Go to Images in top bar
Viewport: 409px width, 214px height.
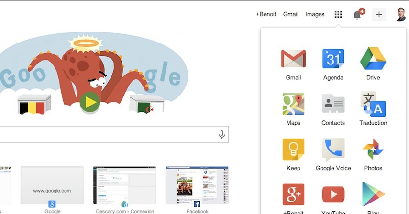315,14
